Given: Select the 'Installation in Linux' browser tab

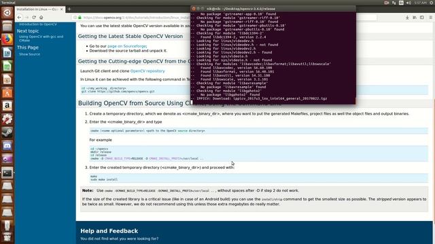Looking at the screenshot, I should click(x=39, y=9).
